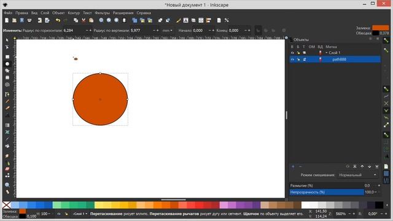The width and height of the screenshot is (393, 221).
Task: Collapse the Слой 1 layer tree
Action: pos(326,53)
